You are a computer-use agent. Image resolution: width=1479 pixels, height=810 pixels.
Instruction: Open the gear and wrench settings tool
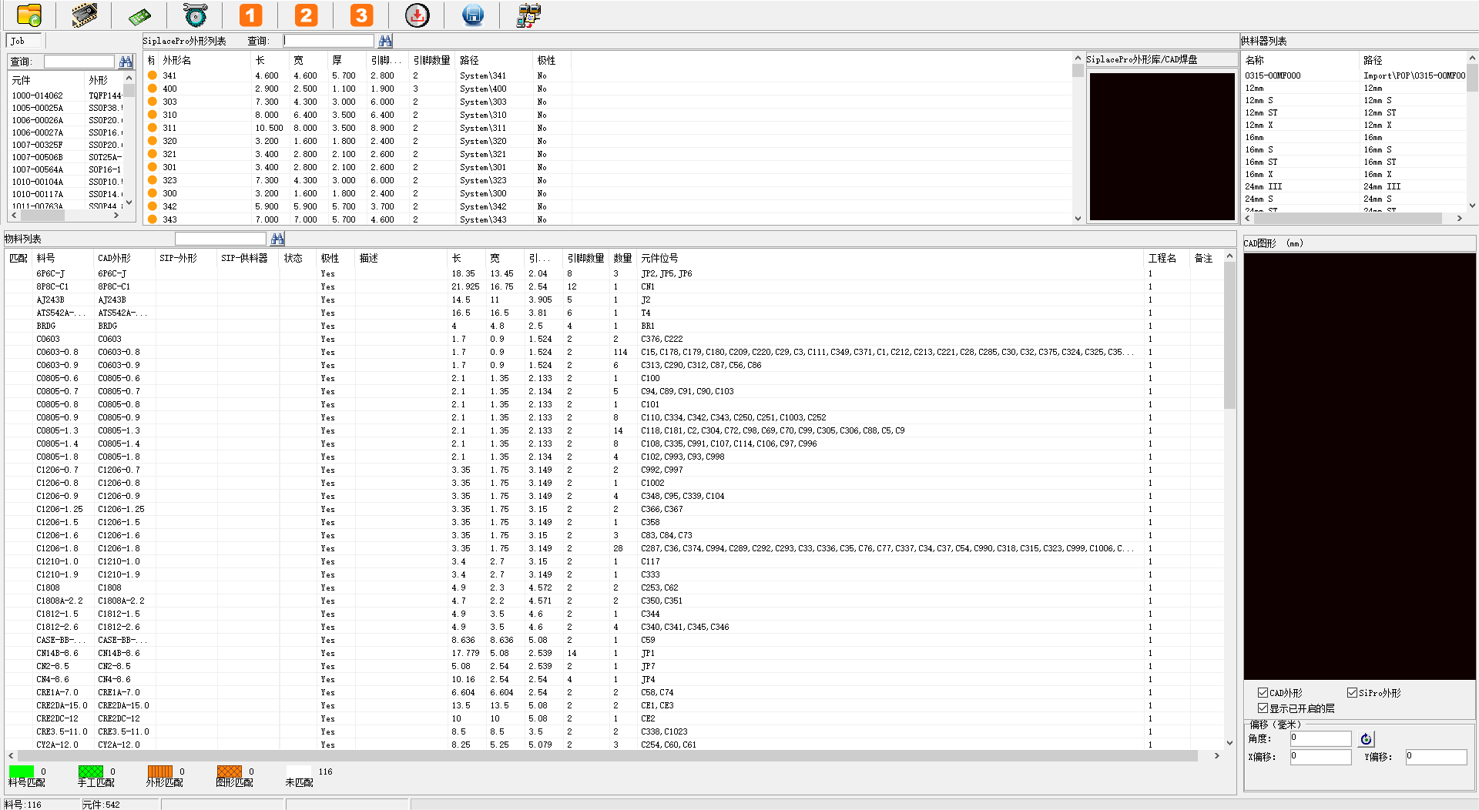[x=196, y=15]
